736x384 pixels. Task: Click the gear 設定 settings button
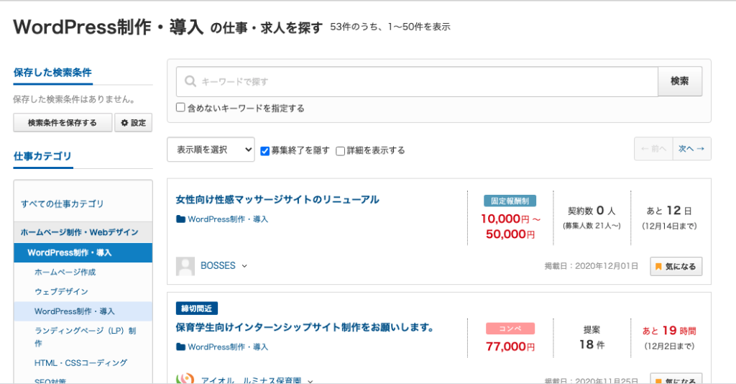(134, 123)
